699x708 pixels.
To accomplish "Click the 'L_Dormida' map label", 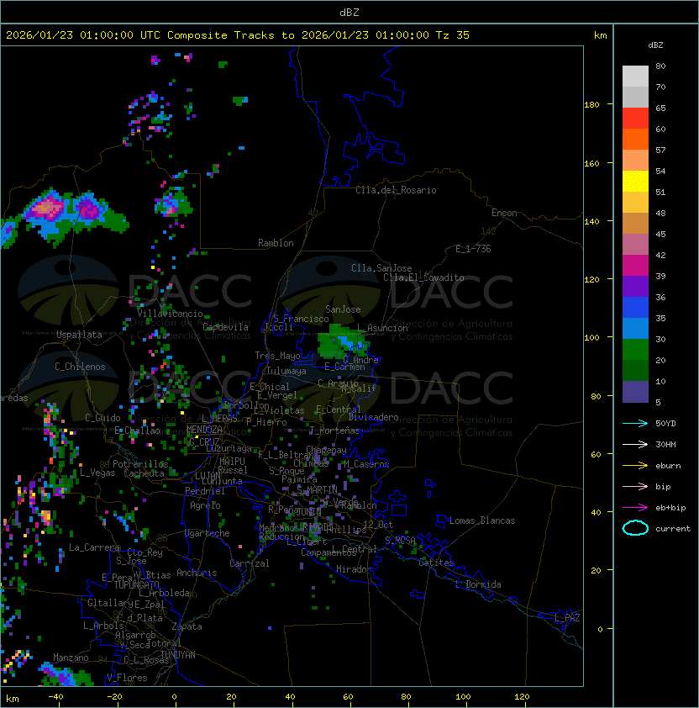I will pos(478,584).
